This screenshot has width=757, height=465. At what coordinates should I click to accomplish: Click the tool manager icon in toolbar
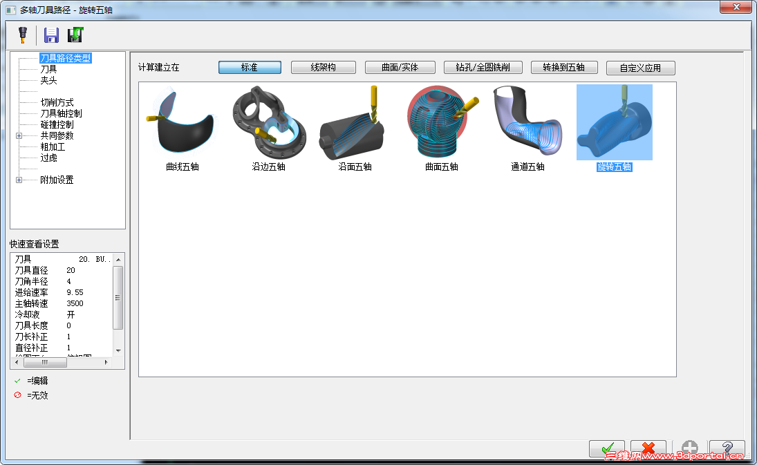coord(23,35)
